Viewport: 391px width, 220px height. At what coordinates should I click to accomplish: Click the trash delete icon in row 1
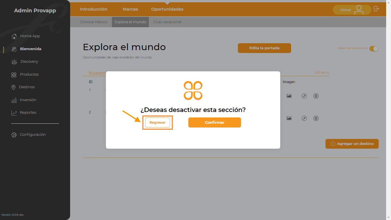tap(316, 96)
